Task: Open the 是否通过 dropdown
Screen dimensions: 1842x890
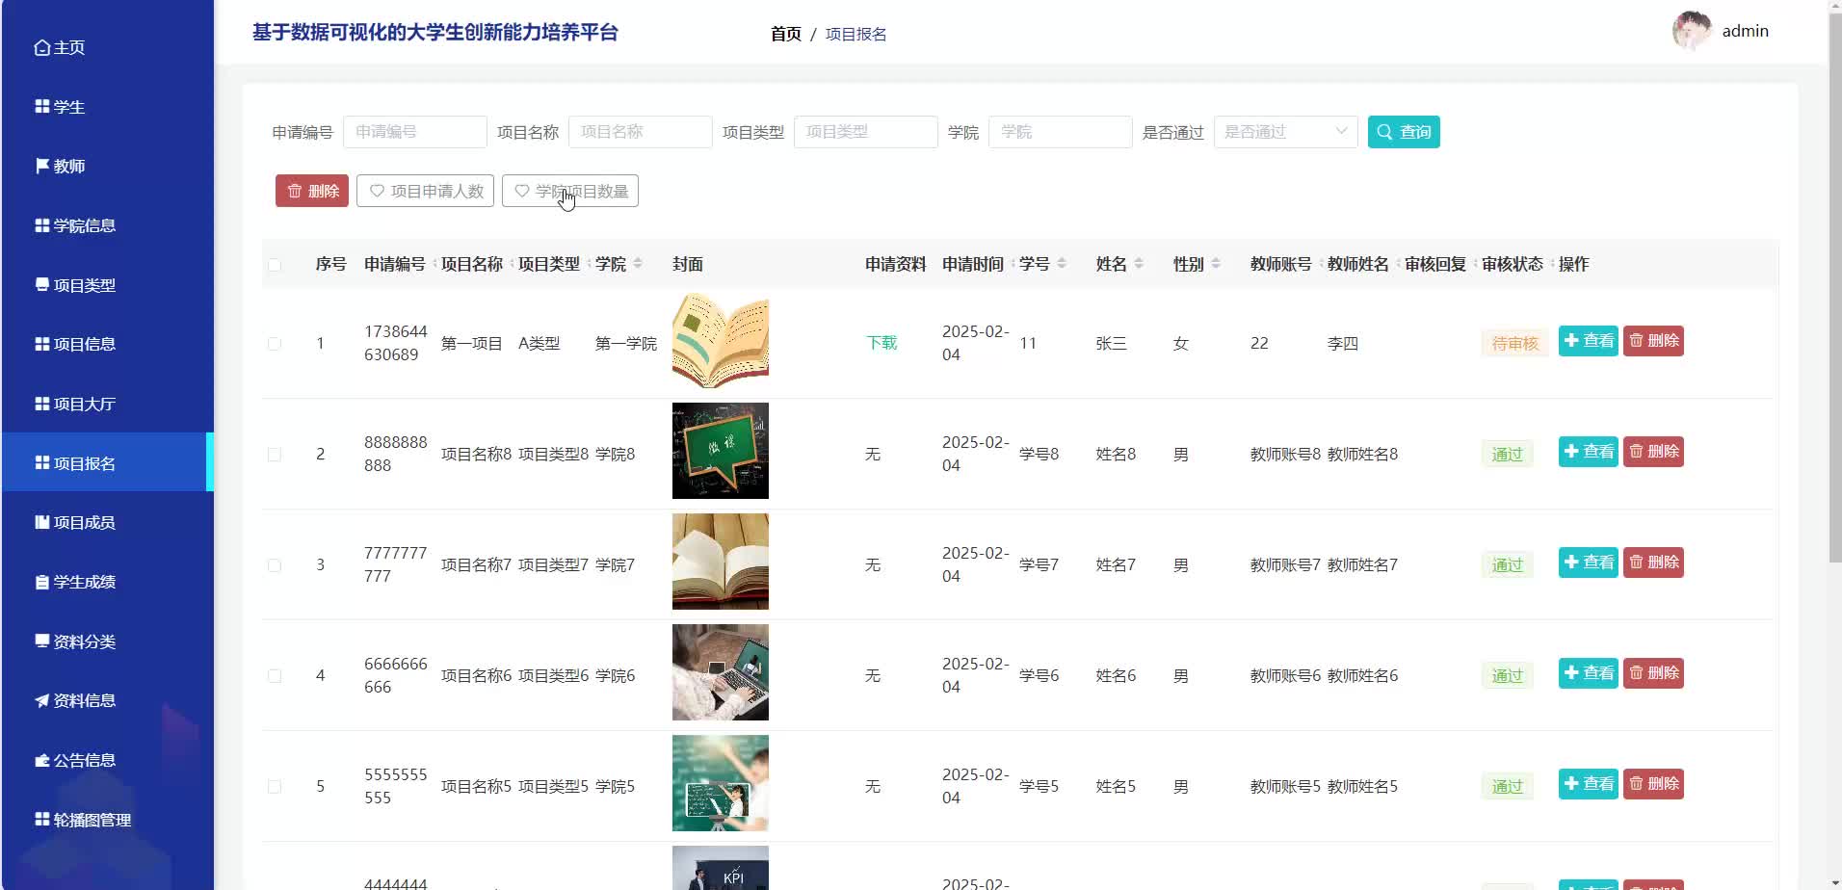Action: (1286, 132)
